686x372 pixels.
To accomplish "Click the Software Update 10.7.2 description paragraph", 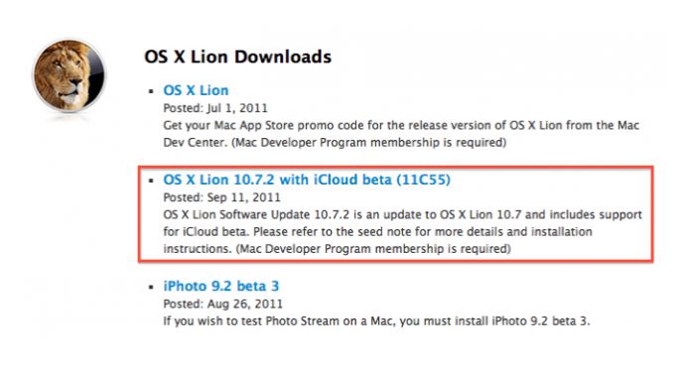I will click(x=402, y=232).
